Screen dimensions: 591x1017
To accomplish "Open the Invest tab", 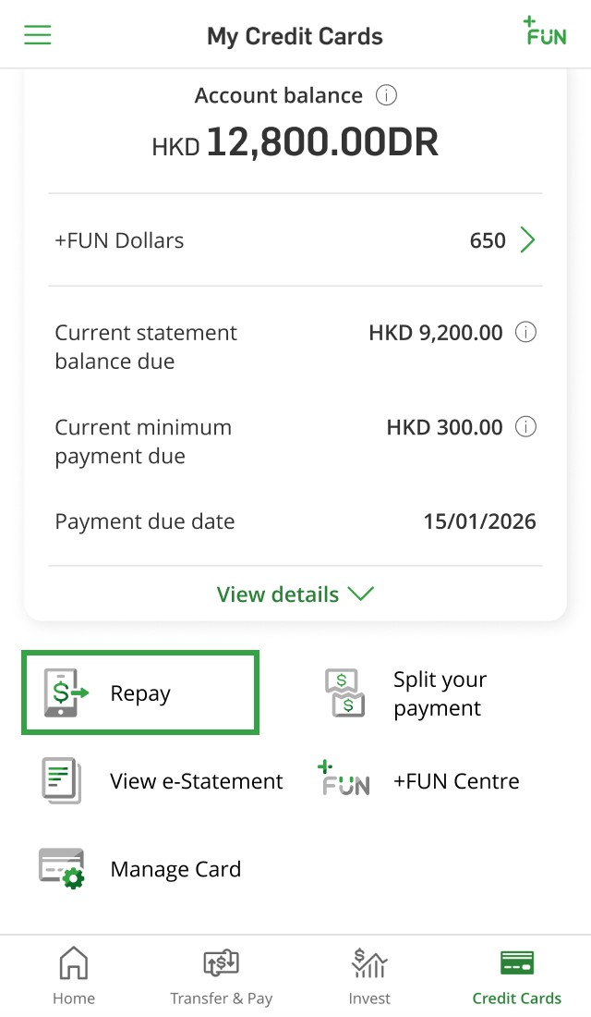I will pyautogui.click(x=369, y=975).
